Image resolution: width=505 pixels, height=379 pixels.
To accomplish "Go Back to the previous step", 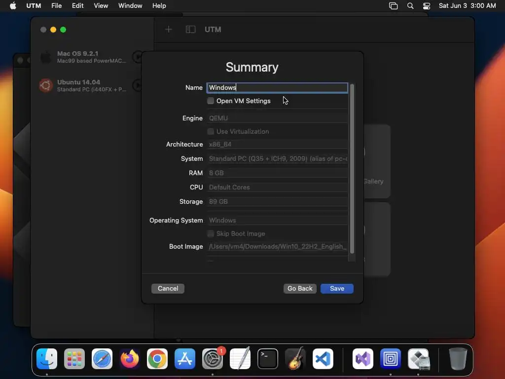I will (300, 288).
